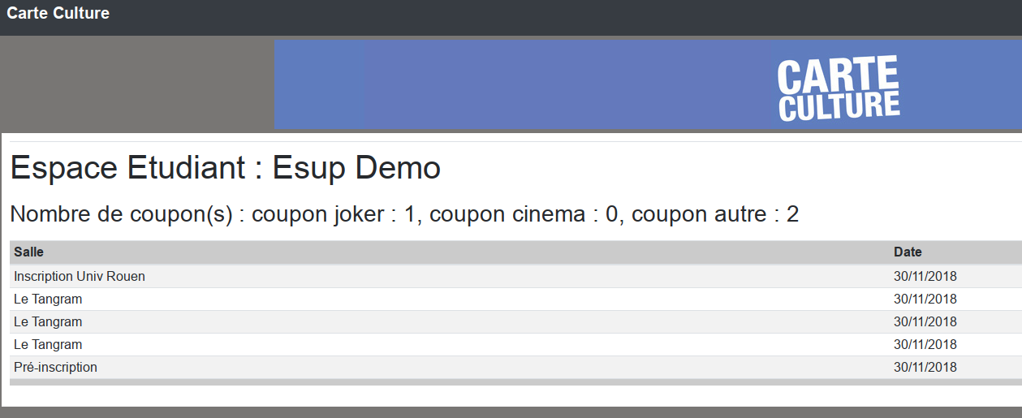Select the third Le Tangram entry
This screenshot has height=418, width=1022.
pyautogui.click(x=48, y=344)
